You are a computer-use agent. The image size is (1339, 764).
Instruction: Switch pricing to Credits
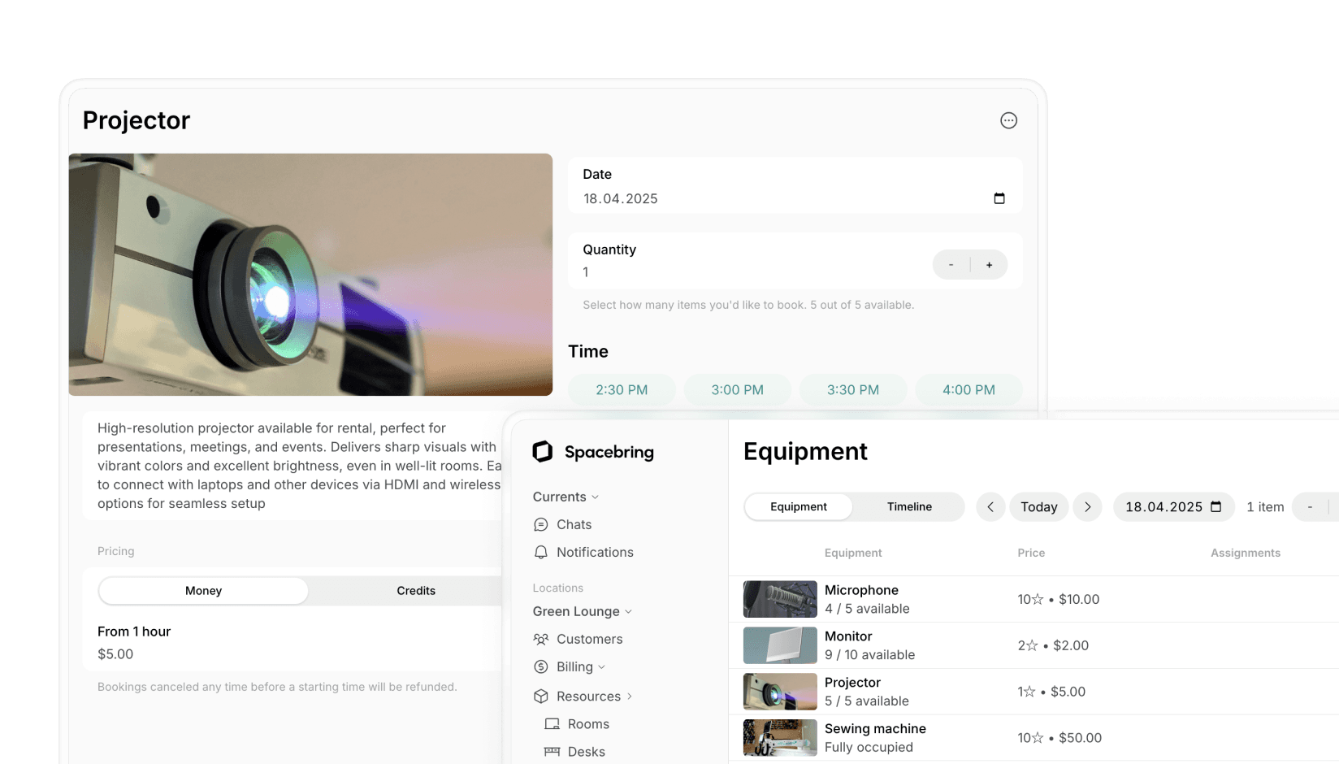(x=416, y=591)
